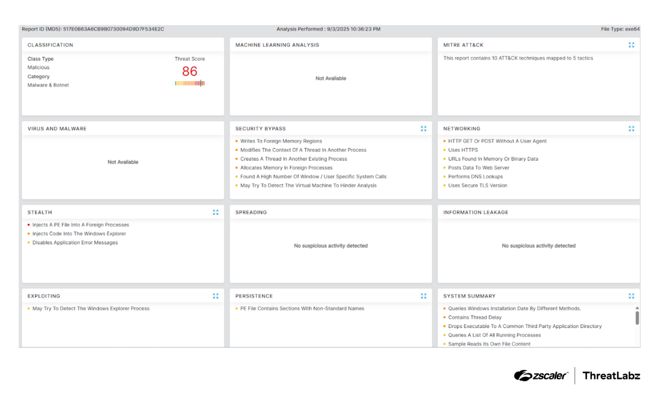
Task: Expand the Networking panel
Action: (631, 129)
